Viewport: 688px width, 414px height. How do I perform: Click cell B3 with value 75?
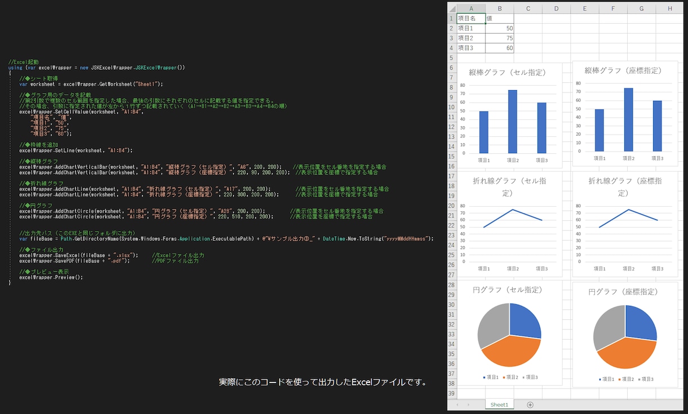500,38
